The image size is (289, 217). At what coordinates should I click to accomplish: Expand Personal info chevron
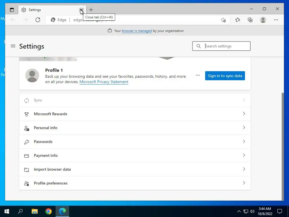[x=244, y=127]
